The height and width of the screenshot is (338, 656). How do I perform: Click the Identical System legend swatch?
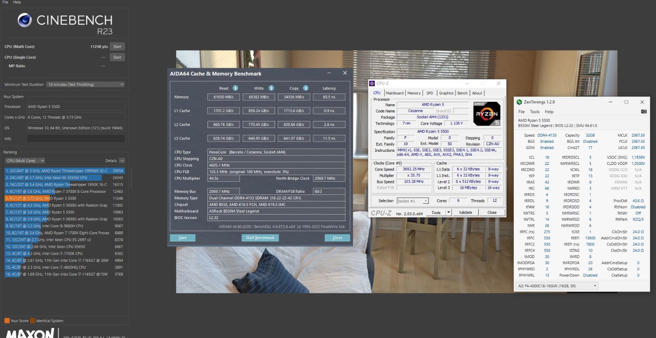pyautogui.click(x=33, y=321)
